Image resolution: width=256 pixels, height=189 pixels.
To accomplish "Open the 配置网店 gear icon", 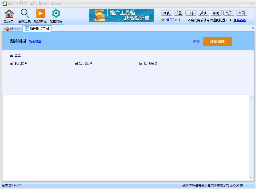I will pos(56,16).
